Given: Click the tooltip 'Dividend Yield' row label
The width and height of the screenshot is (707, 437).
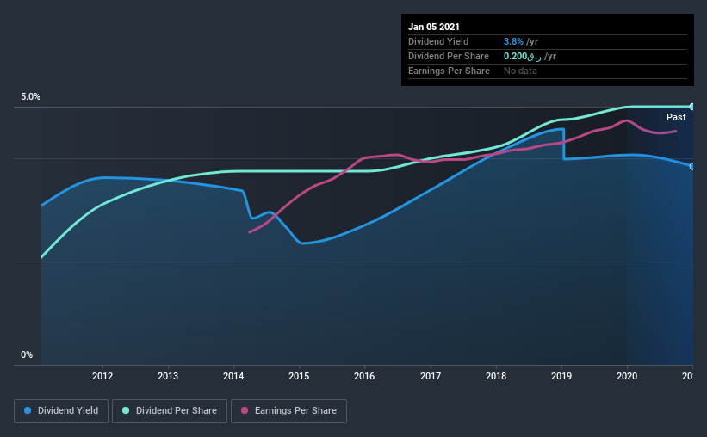Looking at the screenshot, I should pyautogui.click(x=438, y=41).
